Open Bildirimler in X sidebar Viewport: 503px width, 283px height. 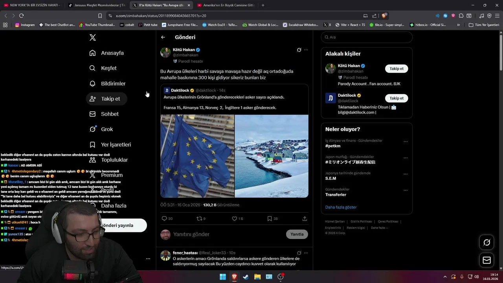click(108, 83)
